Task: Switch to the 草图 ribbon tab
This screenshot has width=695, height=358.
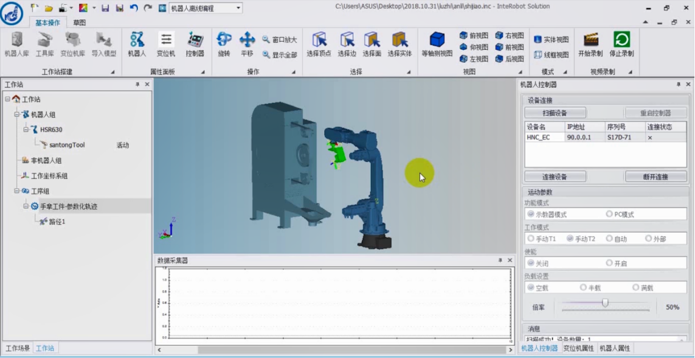Action: tap(79, 23)
